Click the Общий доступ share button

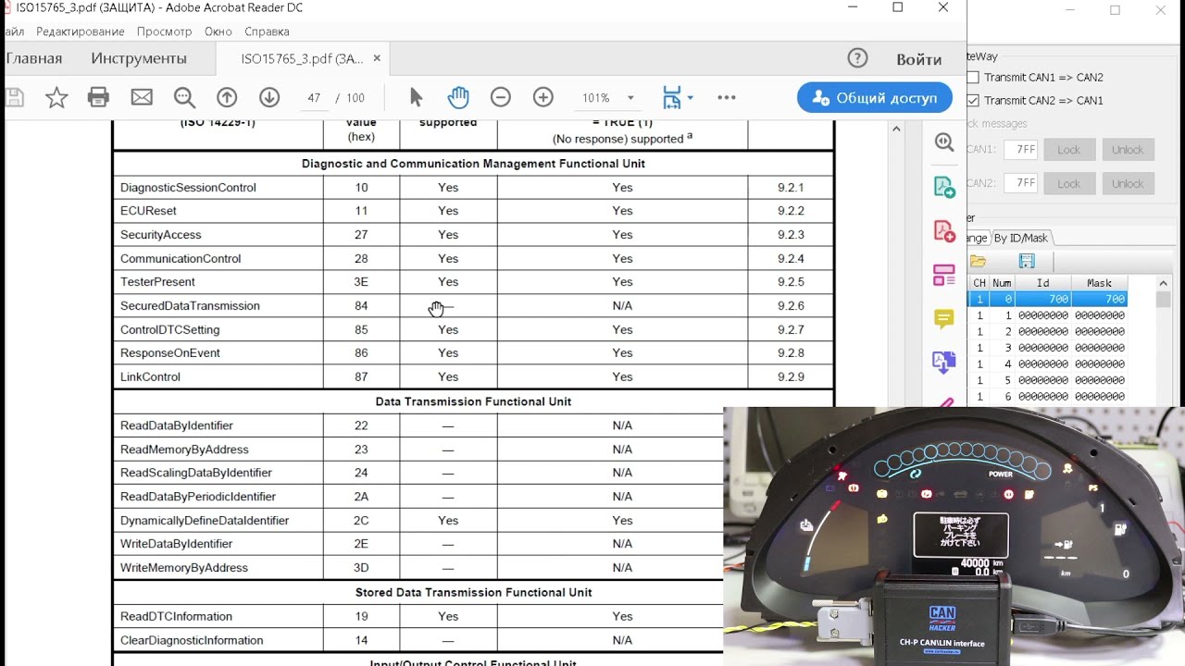pyautogui.click(x=875, y=98)
